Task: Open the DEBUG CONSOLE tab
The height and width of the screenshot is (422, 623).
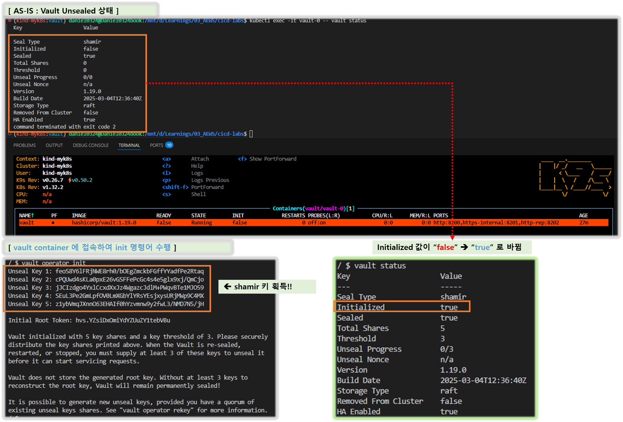Action: tap(91, 145)
